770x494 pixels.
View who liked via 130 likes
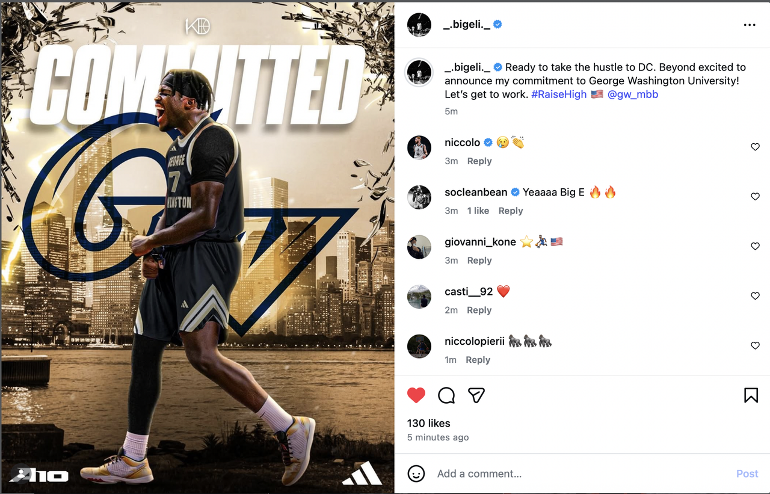[429, 423]
